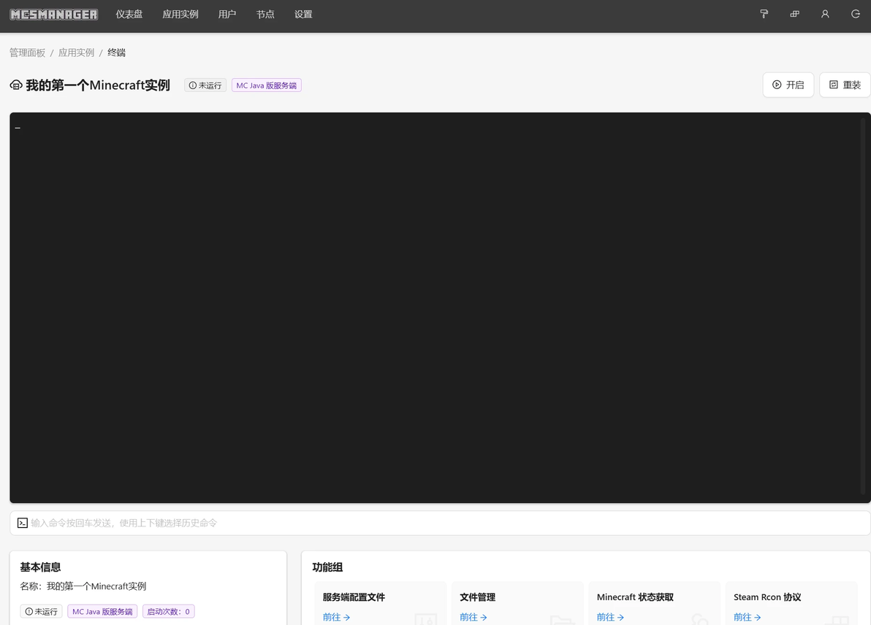Viewport: 871px width, 625px height.
Task: Click the 基本信息 heading
Action: tap(40, 567)
